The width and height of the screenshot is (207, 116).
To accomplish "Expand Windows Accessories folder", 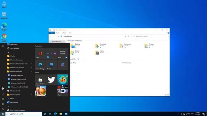I will click(20, 60).
